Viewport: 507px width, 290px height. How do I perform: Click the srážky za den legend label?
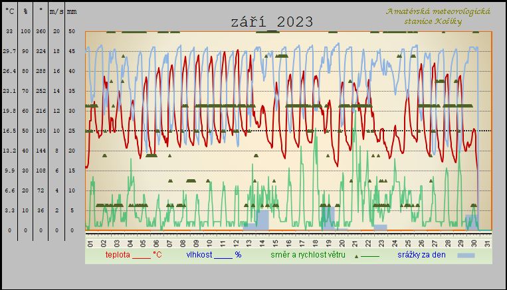(x=425, y=254)
